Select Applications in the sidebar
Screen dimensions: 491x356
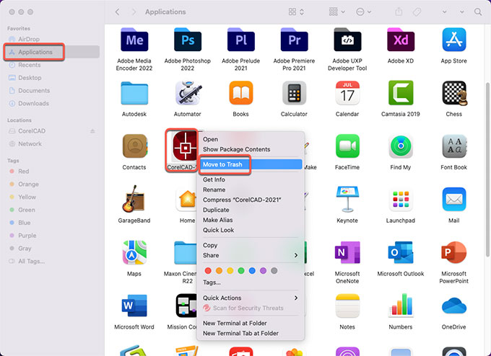(x=52, y=52)
